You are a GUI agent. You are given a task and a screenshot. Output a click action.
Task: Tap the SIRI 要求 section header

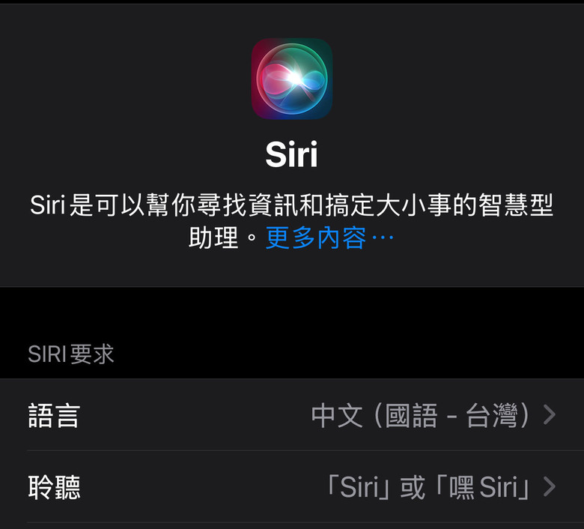pos(71,354)
